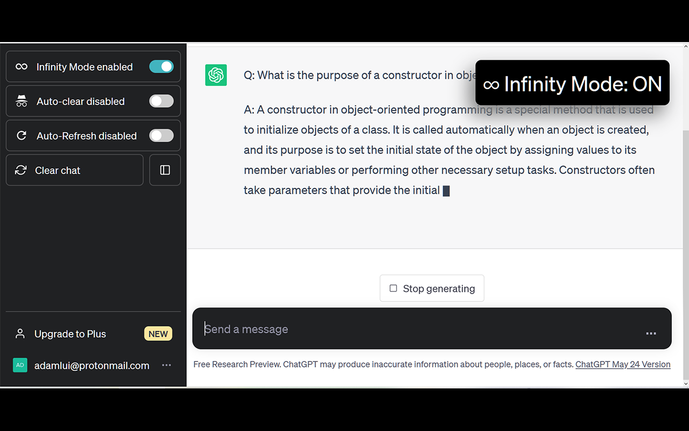Turn on the Auto-Refresh toggle switch
The image size is (689, 431).
tap(161, 136)
